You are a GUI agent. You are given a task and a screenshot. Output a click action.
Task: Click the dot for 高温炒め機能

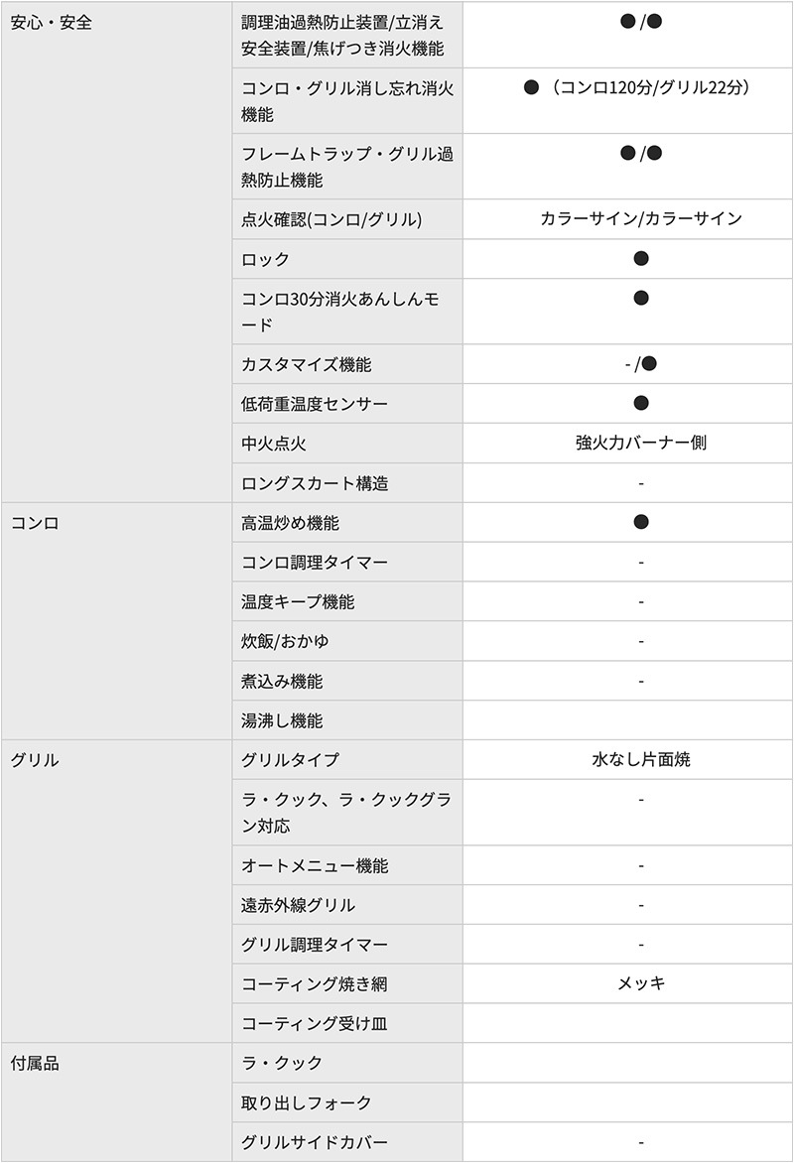tap(641, 521)
